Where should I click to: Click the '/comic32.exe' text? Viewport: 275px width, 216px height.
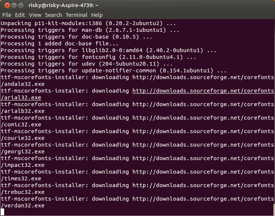click(x=21, y=124)
